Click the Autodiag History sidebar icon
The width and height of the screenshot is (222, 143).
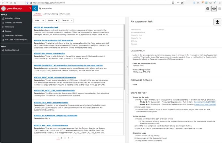pyautogui.click(x=3, y=18)
